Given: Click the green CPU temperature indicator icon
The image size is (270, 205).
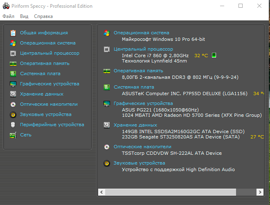Looking at the screenshot, I should [214, 55].
